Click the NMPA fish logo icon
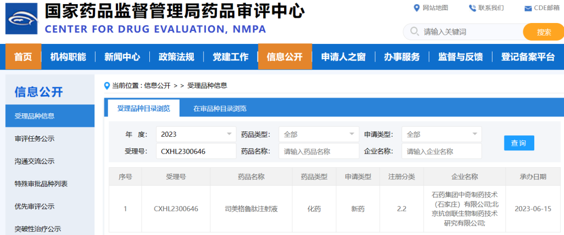Viewport: 564px width, 235px height. [21, 19]
